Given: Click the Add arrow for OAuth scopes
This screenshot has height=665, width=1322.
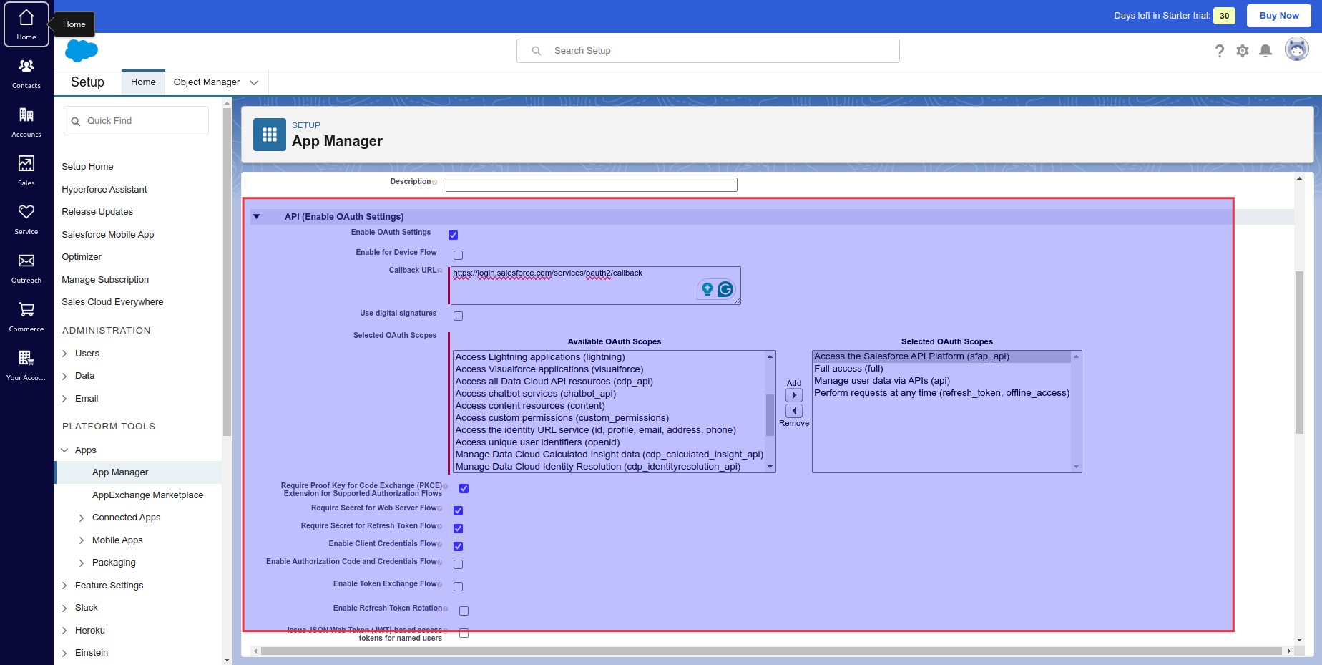Looking at the screenshot, I should [x=794, y=395].
